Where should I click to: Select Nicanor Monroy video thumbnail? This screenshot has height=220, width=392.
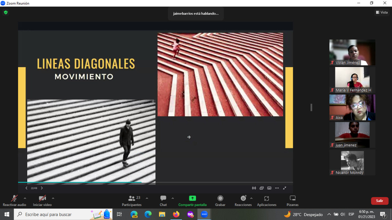point(352,162)
